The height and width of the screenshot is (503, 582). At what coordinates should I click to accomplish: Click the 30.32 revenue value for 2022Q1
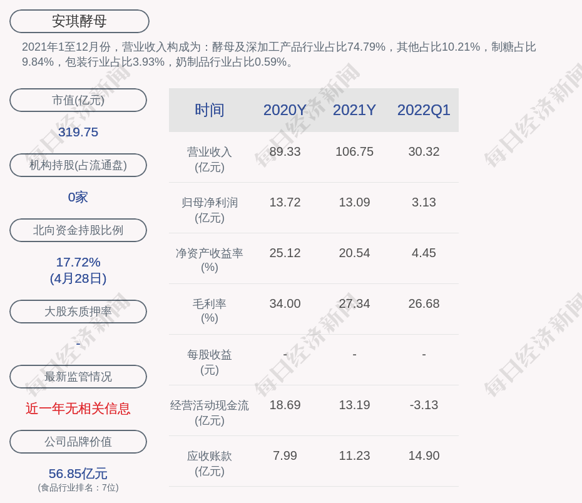coord(424,151)
